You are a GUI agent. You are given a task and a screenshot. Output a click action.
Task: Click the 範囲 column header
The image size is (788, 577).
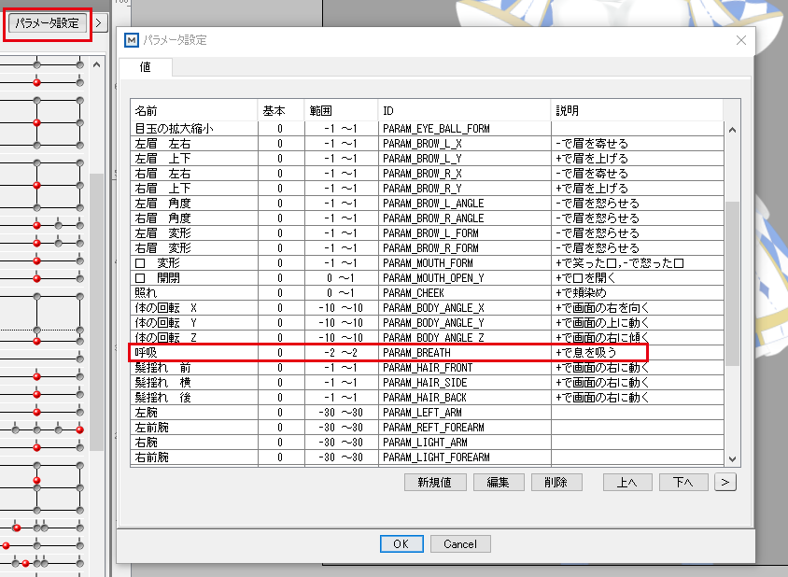(341, 110)
